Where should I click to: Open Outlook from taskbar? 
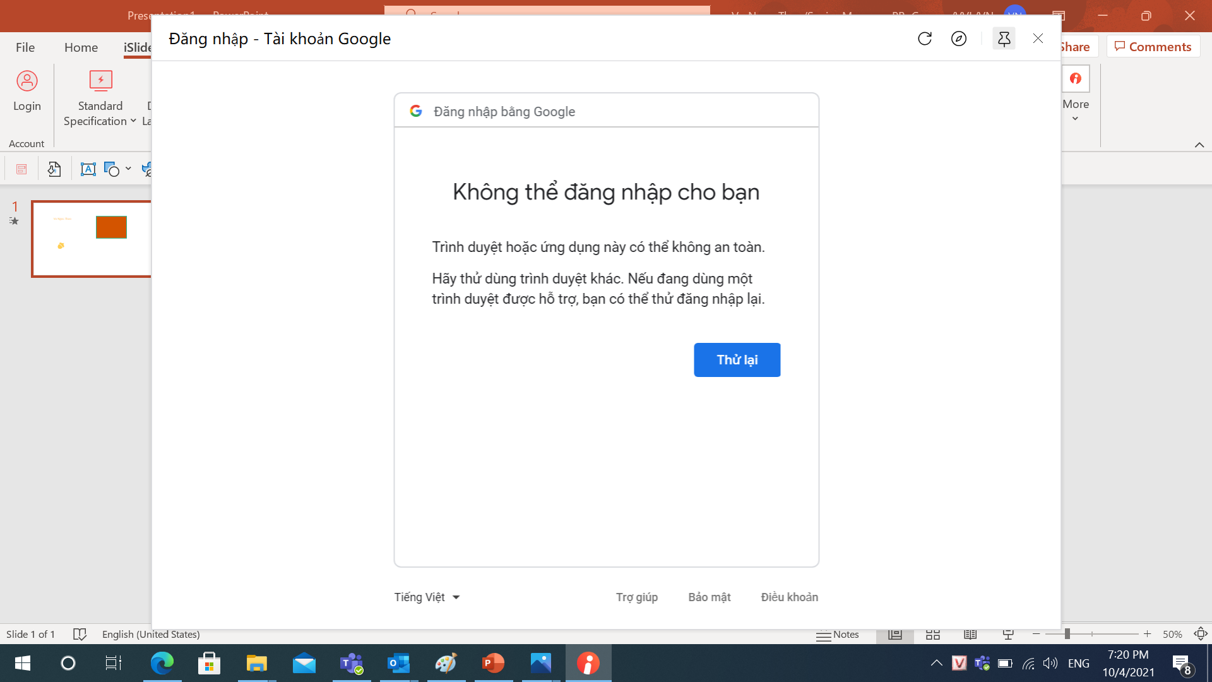pyautogui.click(x=398, y=663)
